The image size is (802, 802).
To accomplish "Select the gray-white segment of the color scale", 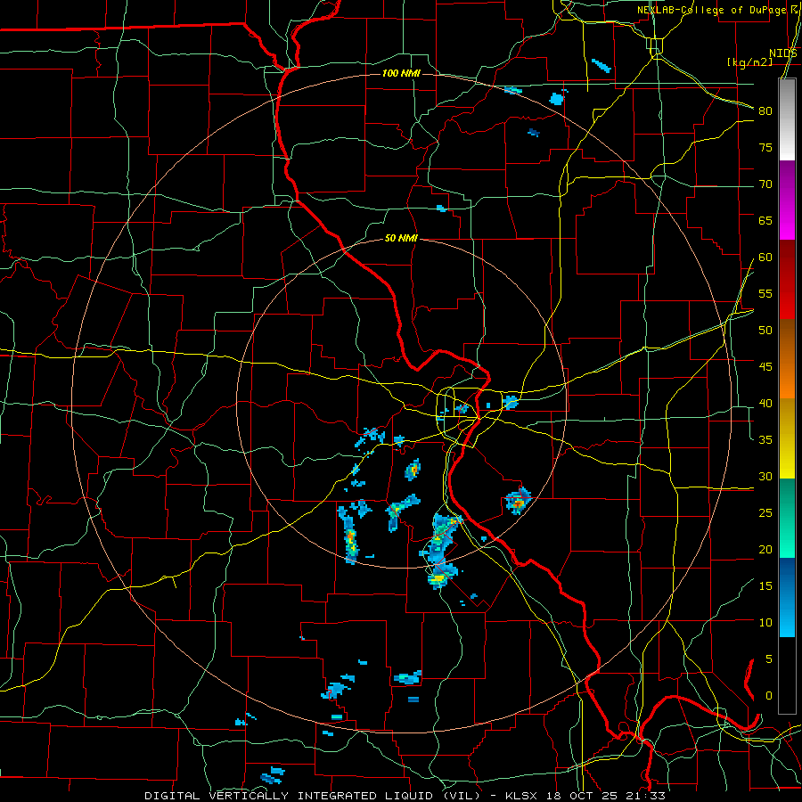I will (x=787, y=119).
